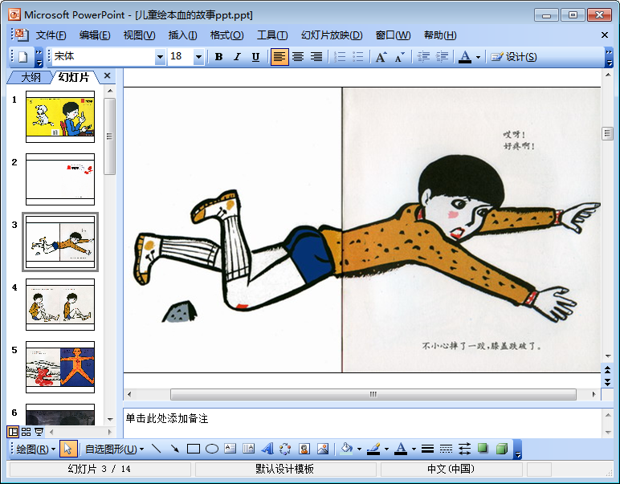Open Line Color dropdown arrow
The image size is (620, 484).
pyautogui.click(x=386, y=449)
